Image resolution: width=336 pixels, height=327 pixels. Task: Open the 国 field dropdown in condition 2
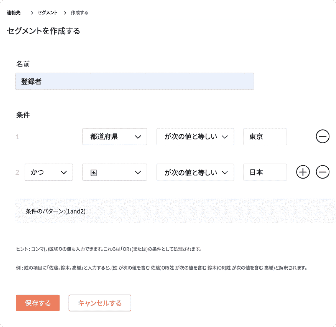pyautogui.click(x=115, y=172)
